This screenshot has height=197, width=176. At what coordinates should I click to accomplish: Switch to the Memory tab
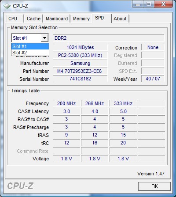pos(81,19)
